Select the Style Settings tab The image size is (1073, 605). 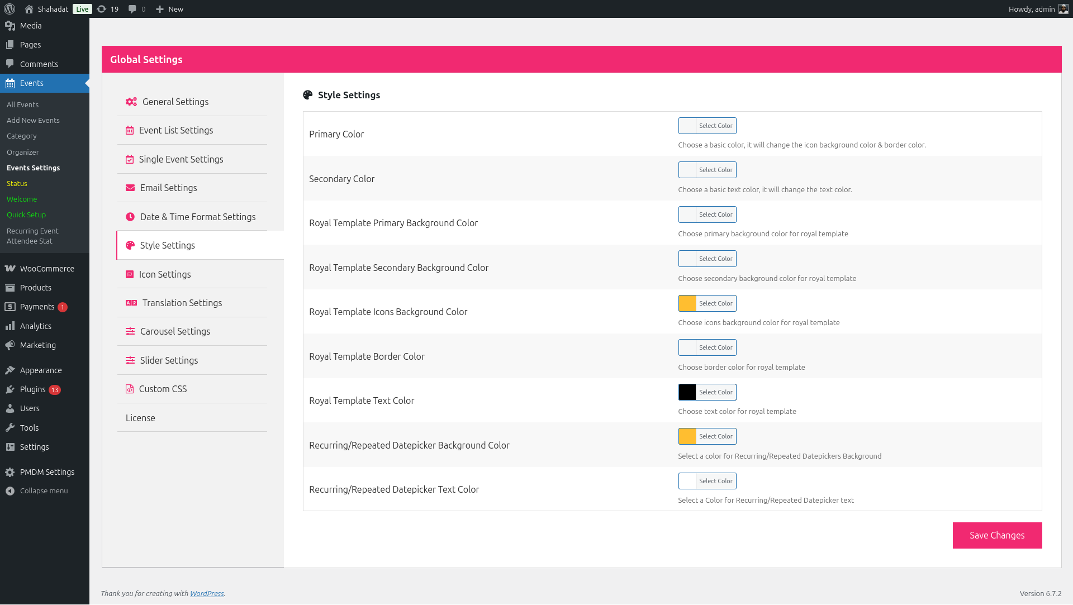click(x=200, y=245)
